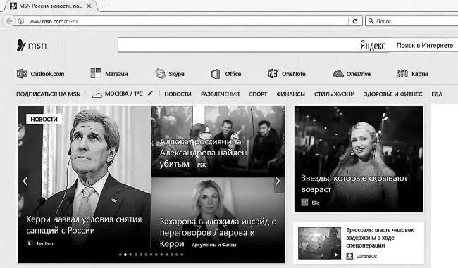Open the Магазин store icon
The width and height of the screenshot is (458, 268).
click(96, 73)
